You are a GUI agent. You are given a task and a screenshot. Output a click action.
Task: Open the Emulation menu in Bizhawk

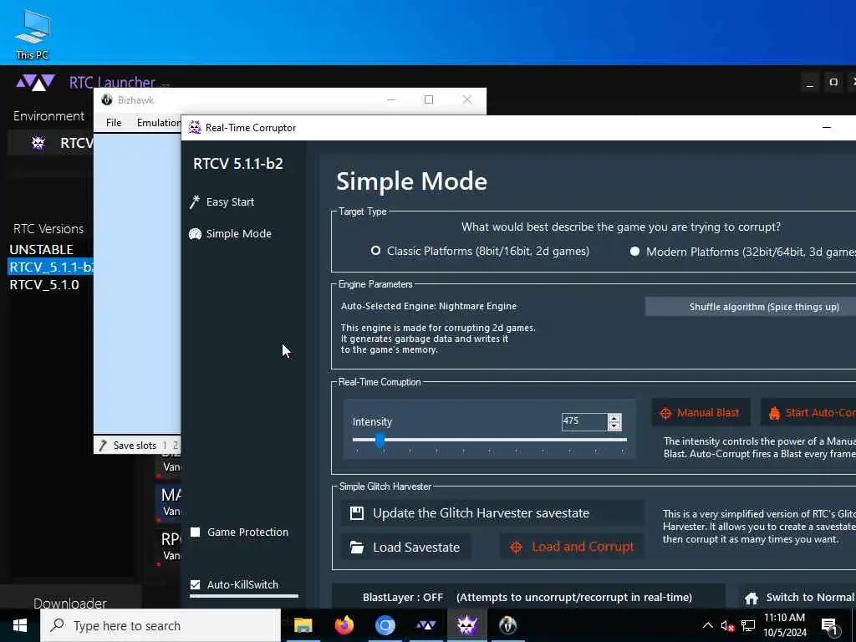(159, 123)
